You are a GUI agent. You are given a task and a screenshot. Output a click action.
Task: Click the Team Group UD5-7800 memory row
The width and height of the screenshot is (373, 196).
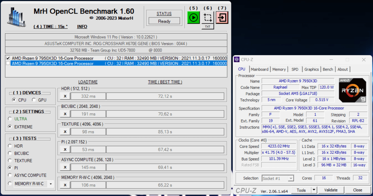point(116,50)
